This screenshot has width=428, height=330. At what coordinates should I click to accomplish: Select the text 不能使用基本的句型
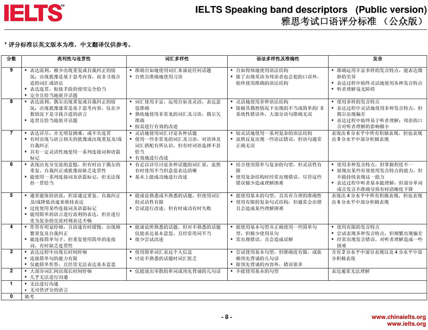click(257, 271)
